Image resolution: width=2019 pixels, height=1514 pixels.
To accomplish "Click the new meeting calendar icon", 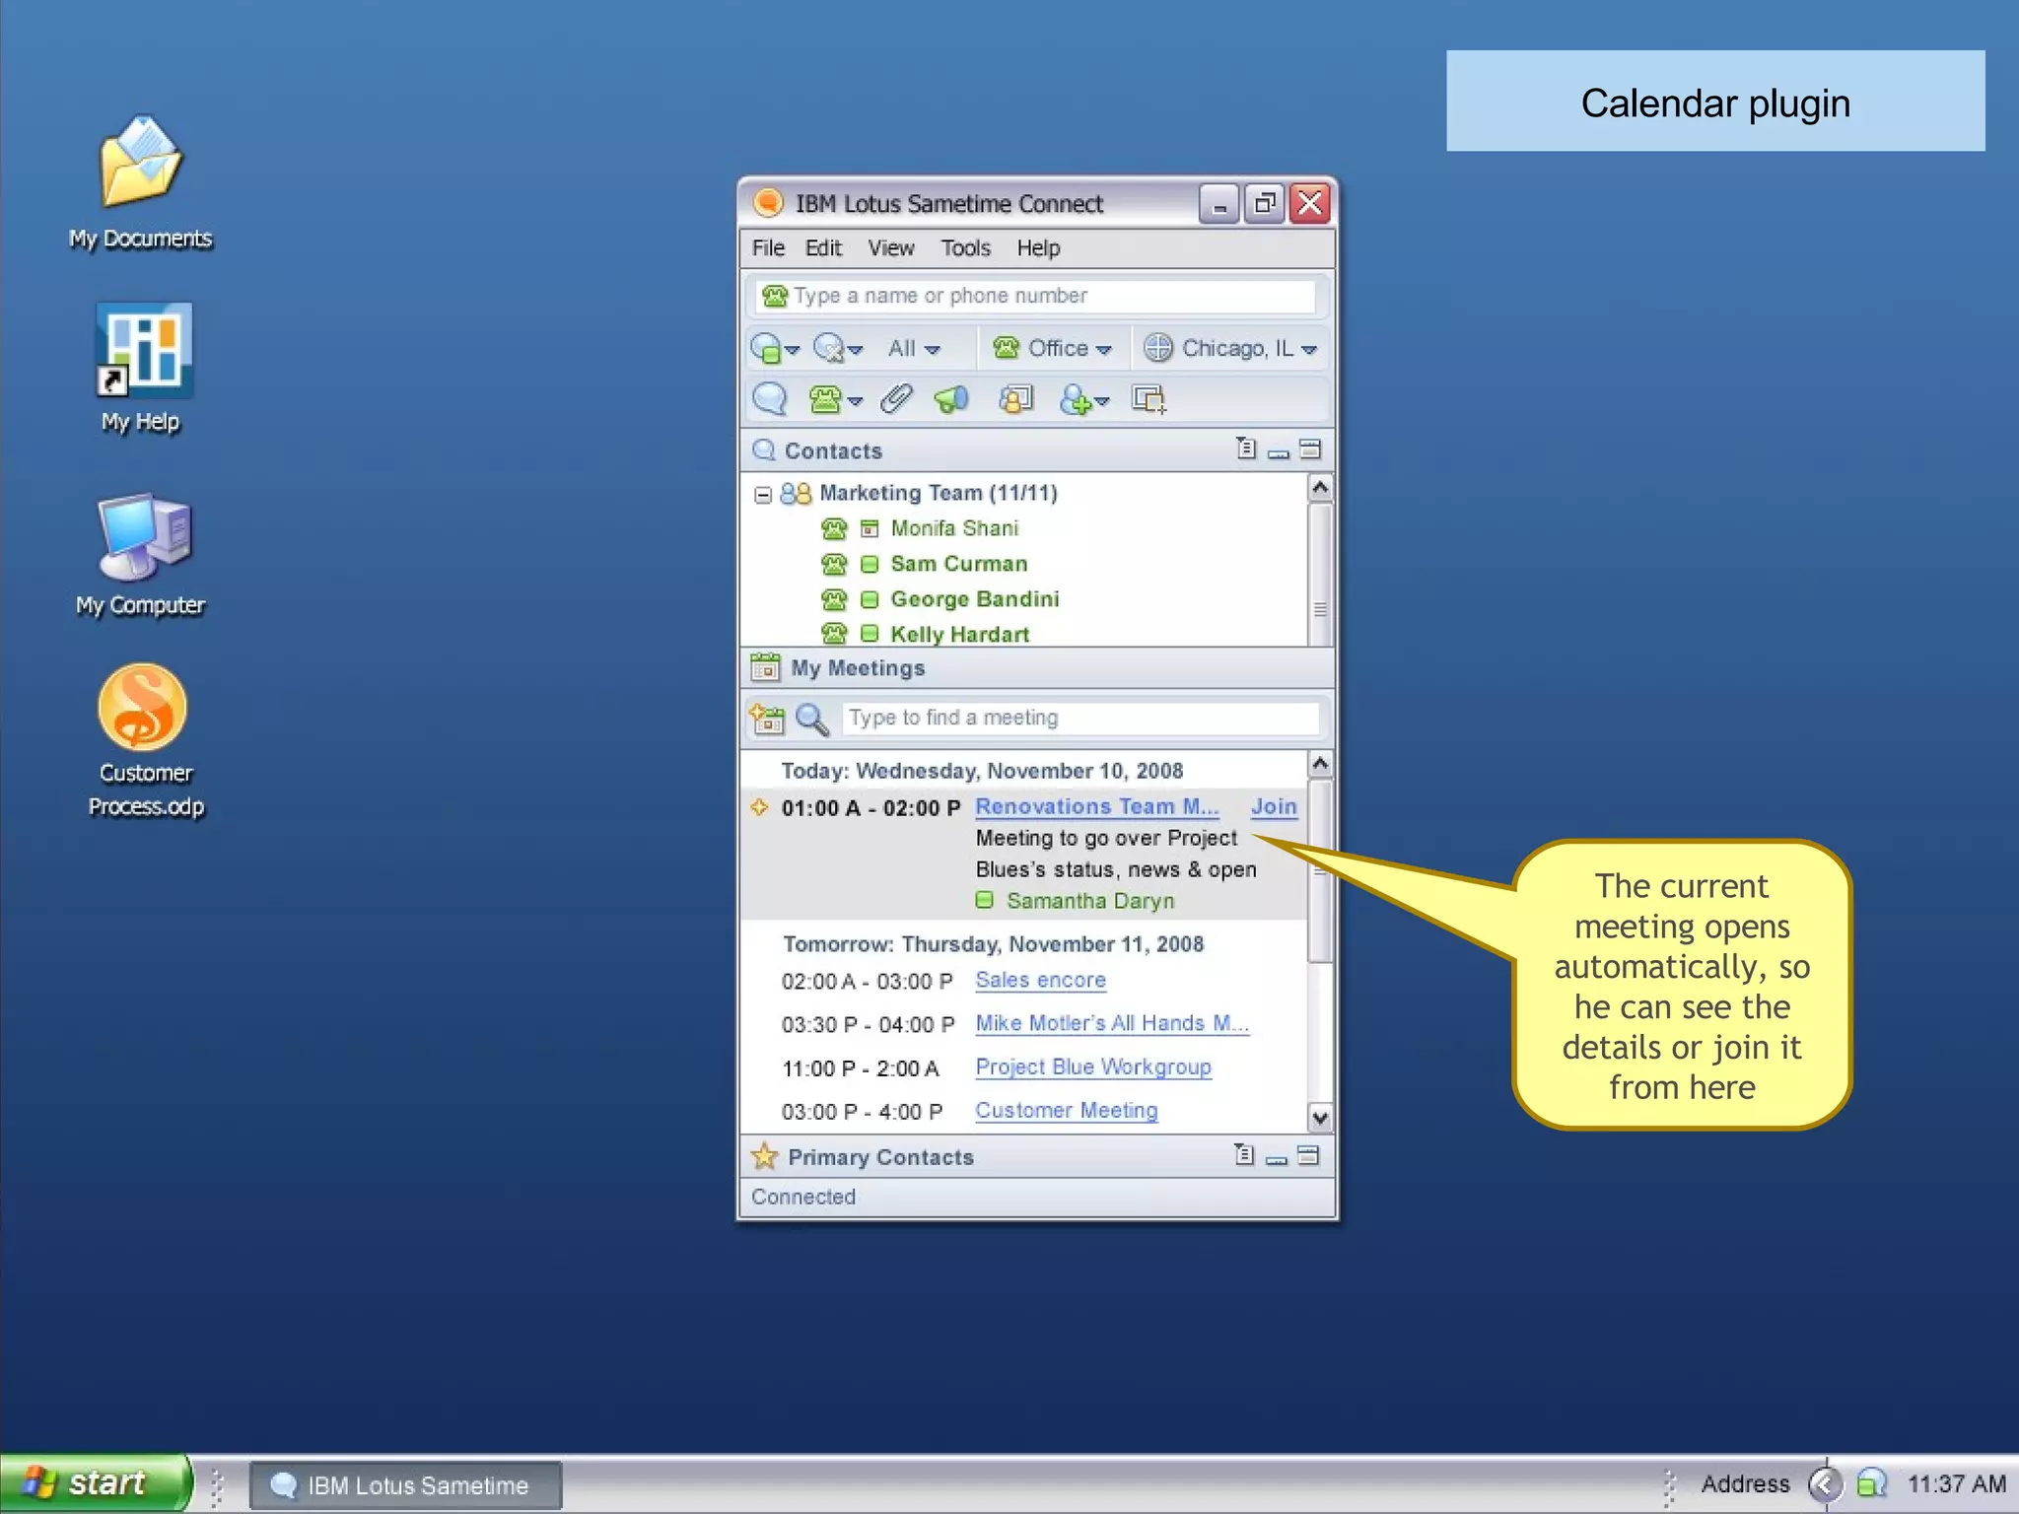I will pyautogui.click(x=767, y=719).
